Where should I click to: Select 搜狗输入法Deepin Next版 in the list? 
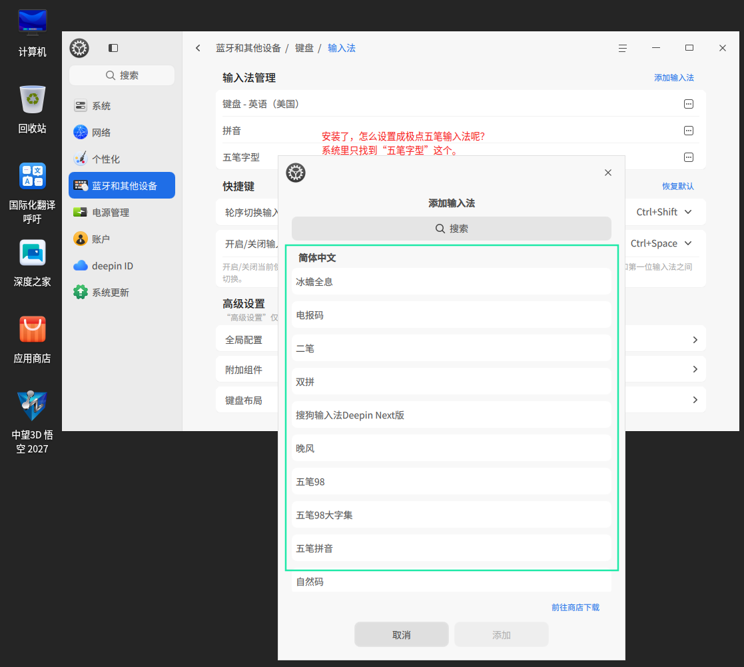click(x=451, y=415)
